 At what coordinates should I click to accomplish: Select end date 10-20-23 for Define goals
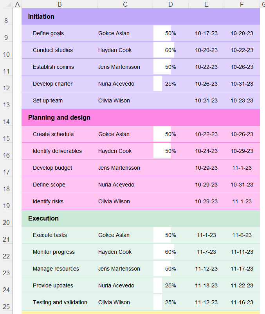click(242, 33)
